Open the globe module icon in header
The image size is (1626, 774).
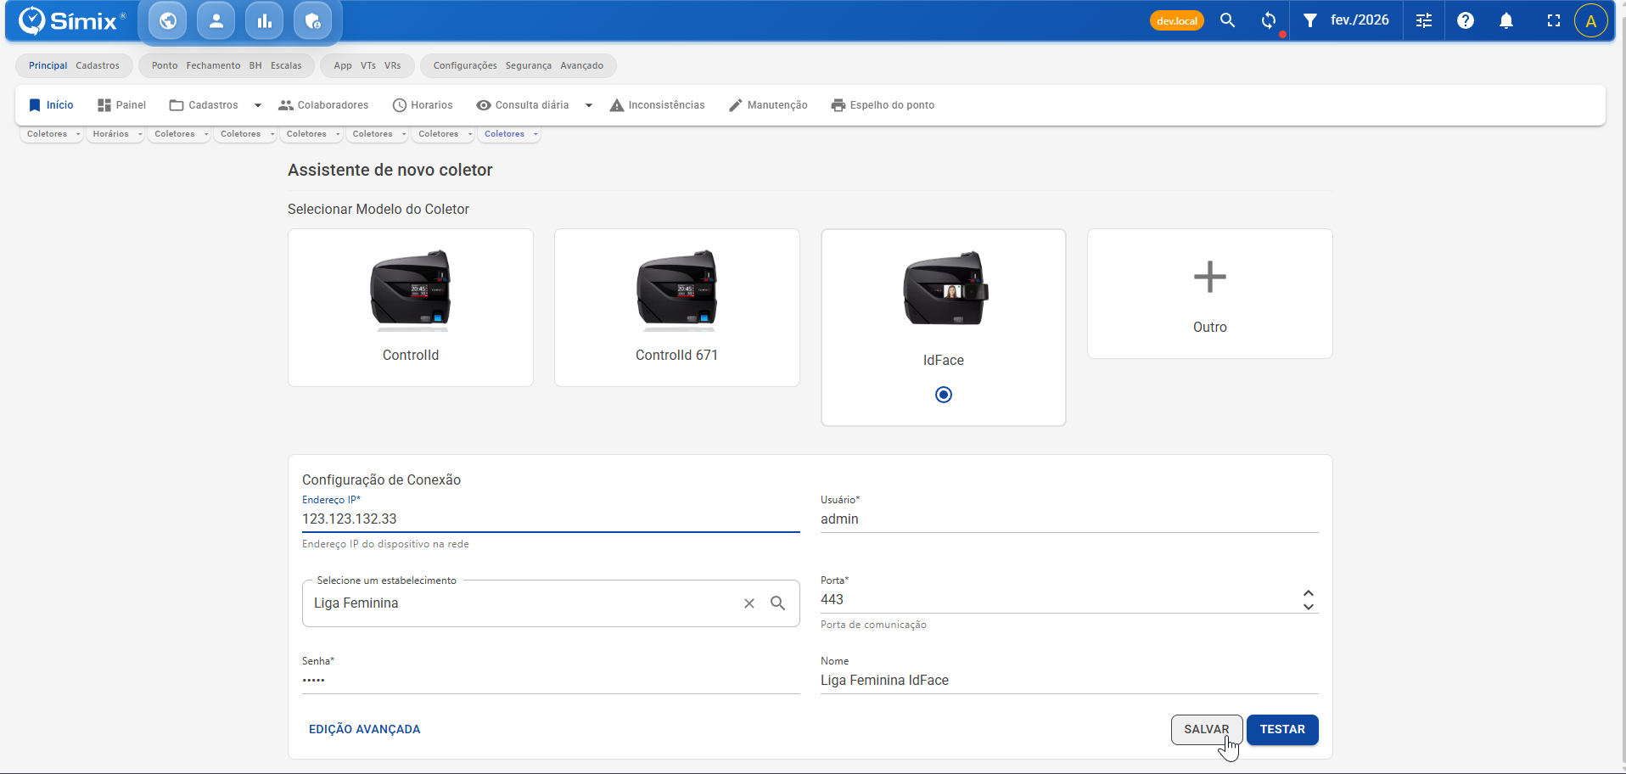(x=168, y=20)
